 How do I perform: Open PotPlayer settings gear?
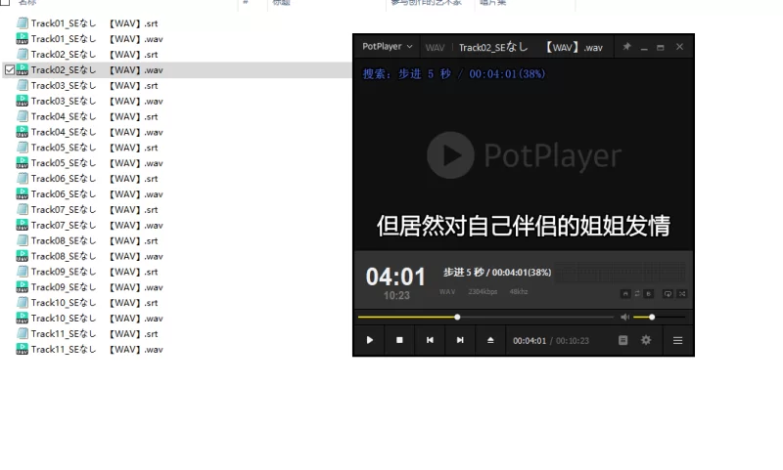(646, 340)
